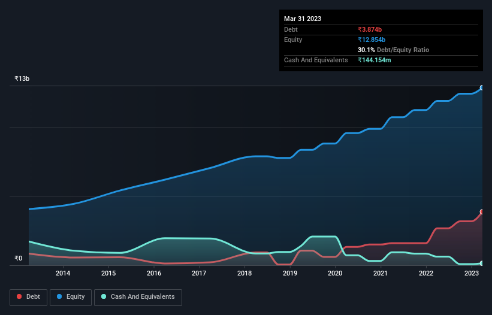Viewport: 492px width, 315px height.
Task: Toggle the Debt series legend button
Action: 29,297
